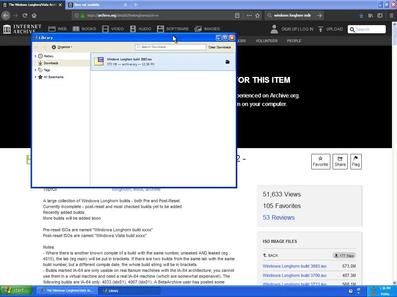Click page scrollbar up arrow
Viewport: 397px width, 297px height.
pos(394,24)
